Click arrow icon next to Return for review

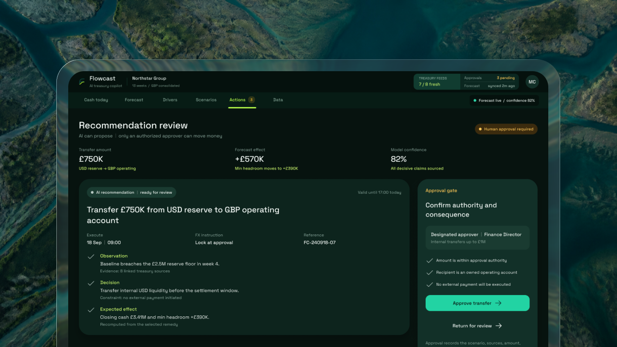(499, 326)
